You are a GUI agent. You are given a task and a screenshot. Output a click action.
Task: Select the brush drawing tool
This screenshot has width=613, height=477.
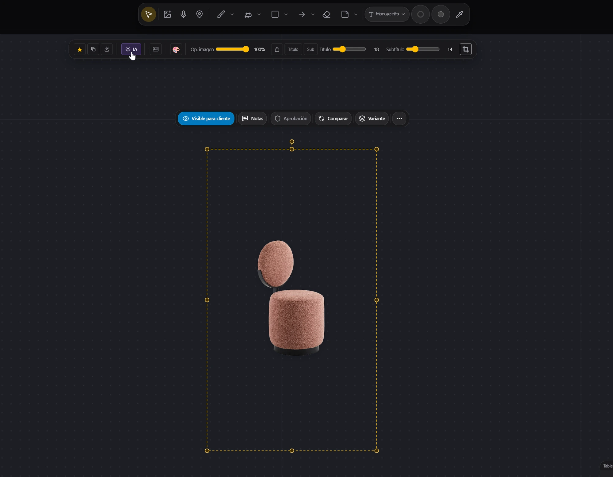(x=221, y=14)
